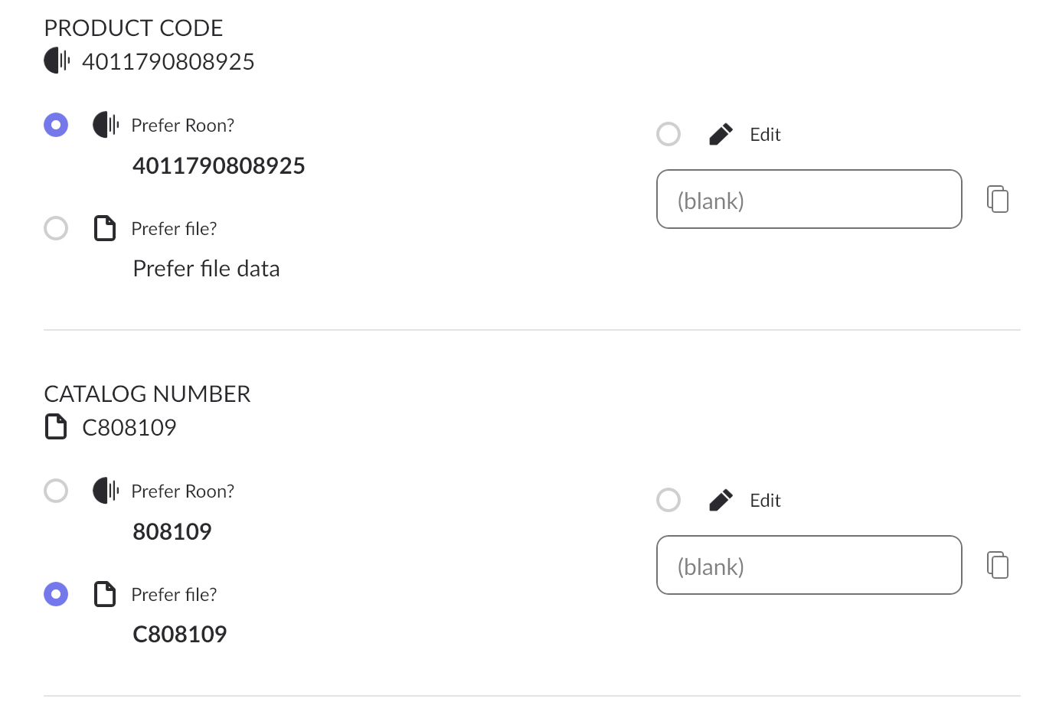The image size is (1046, 715).
Task: Click the file icon next to Catalog Number 'Prefer file?'
Action: [105, 594]
